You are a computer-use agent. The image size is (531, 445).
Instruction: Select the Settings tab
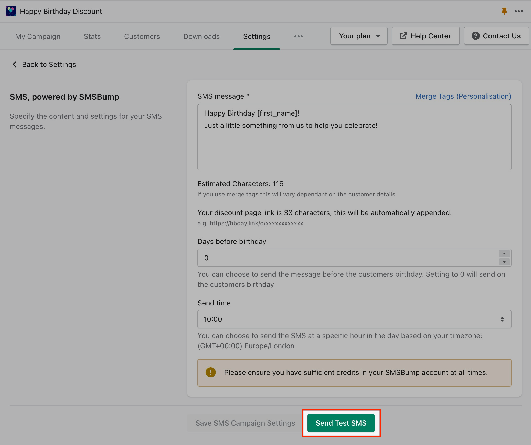pos(257,36)
